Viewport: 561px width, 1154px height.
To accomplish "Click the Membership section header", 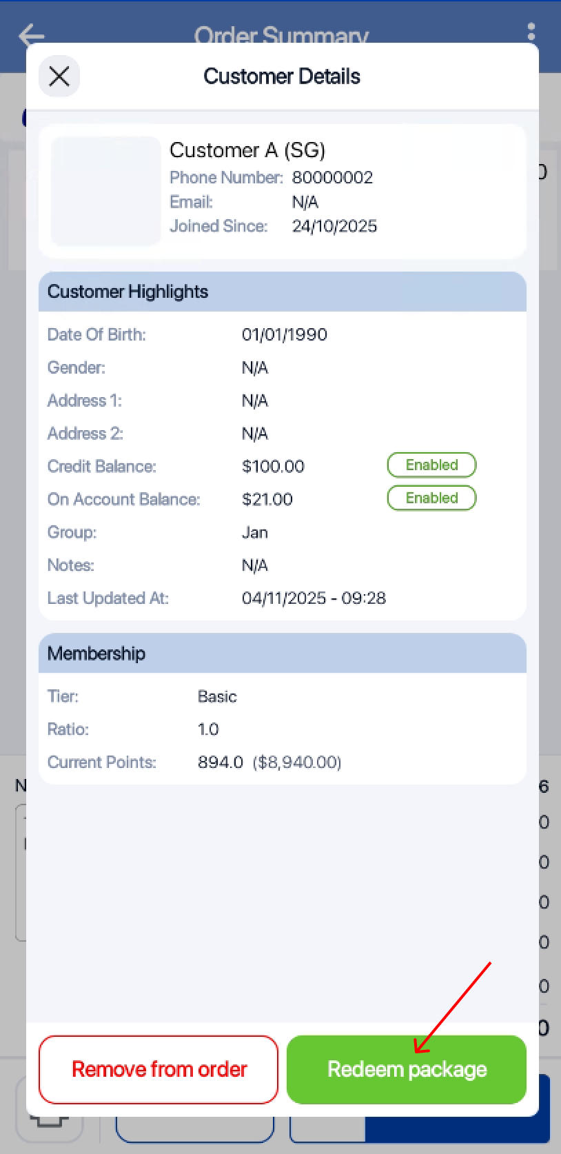I will coord(282,654).
